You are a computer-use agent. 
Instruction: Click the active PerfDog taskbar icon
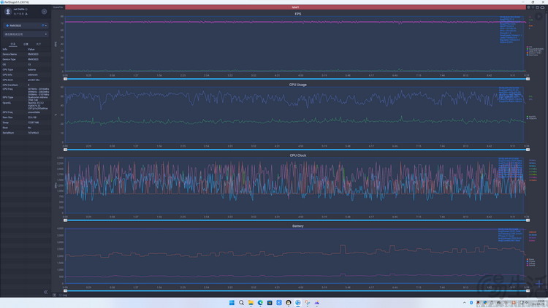(x=298, y=303)
